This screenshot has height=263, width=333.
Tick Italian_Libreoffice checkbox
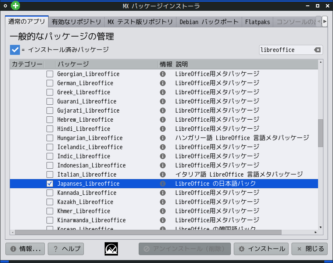50,175
